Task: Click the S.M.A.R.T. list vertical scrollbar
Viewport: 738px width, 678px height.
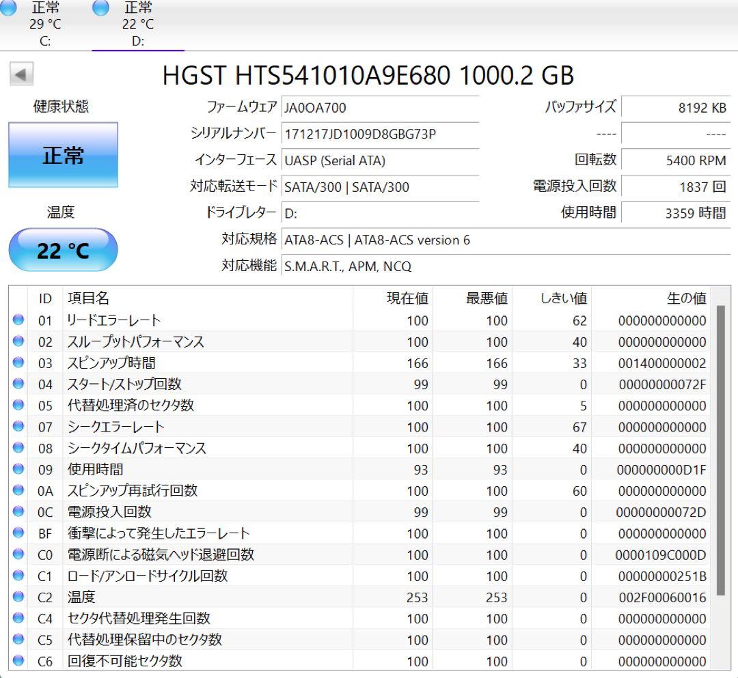Action: click(720, 451)
